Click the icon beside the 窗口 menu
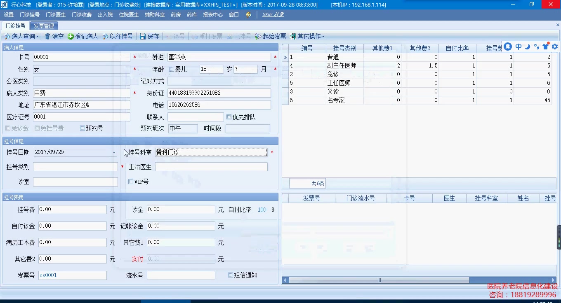Screen dimensions: 561x303 (x=248, y=14)
